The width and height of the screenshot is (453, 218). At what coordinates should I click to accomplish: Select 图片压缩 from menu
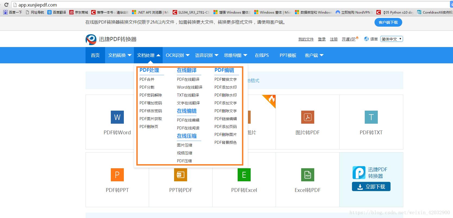pyautogui.click(x=185, y=145)
